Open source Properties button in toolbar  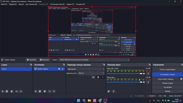[31, 60]
